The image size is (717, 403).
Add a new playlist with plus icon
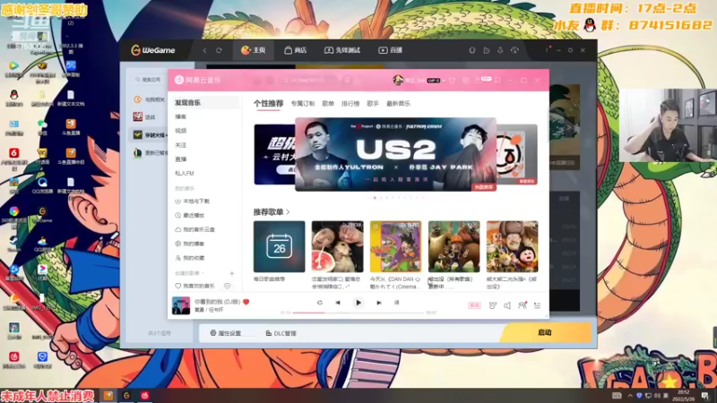[232, 273]
